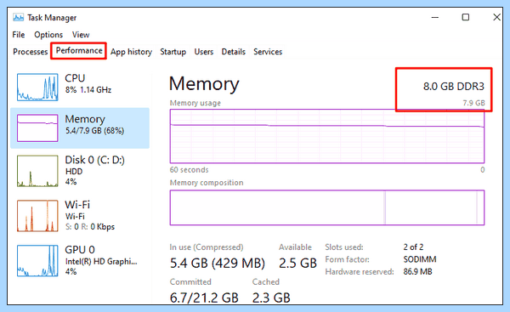Select the Memory mini graph in sidebar
The width and height of the screenshot is (510, 312).
tap(37, 128)
